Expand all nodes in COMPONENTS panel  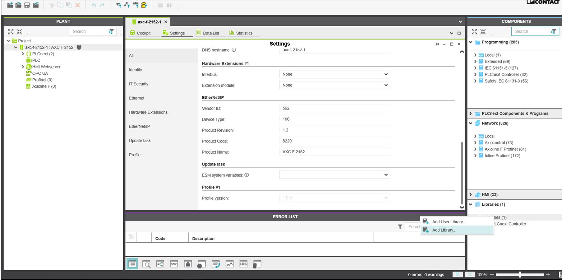pos(474,32)
